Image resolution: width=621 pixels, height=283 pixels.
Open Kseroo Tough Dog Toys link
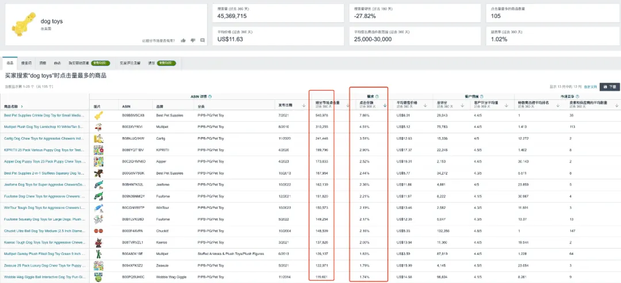(x=44, y=242)
